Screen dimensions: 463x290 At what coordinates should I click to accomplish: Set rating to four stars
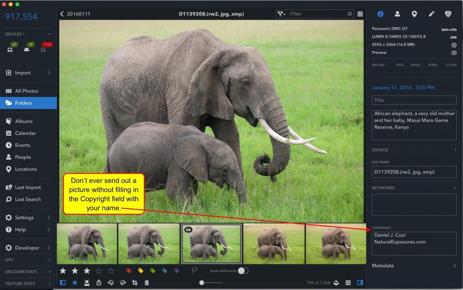[x=99, y=271]
